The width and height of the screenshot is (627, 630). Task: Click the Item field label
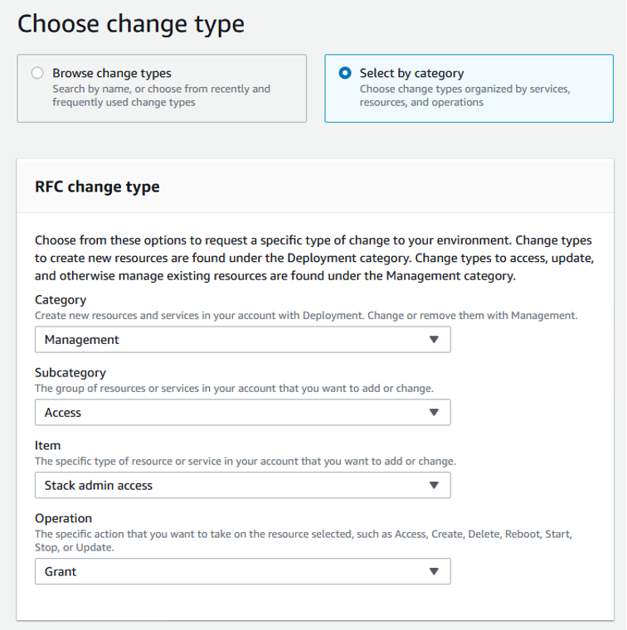(47, 446)
